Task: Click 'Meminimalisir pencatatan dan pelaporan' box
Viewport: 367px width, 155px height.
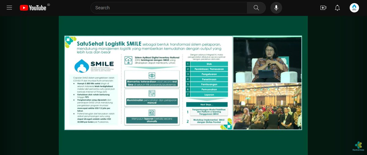Action: (152, 101)
